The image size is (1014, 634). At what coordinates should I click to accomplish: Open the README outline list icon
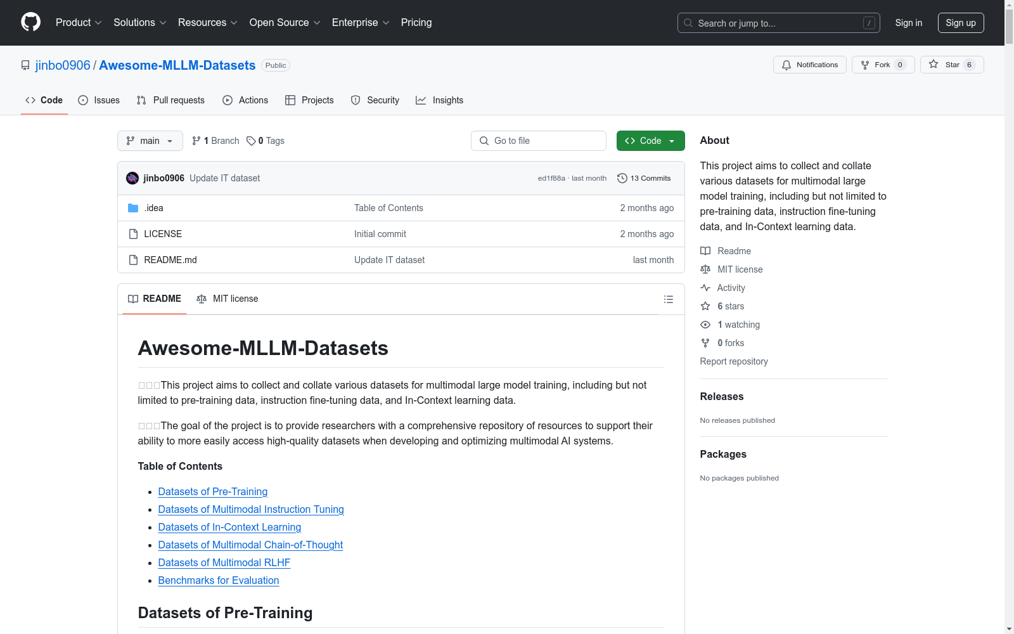(668, 299)
